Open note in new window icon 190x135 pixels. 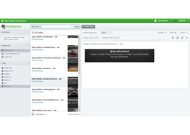[x=182, y=38]
